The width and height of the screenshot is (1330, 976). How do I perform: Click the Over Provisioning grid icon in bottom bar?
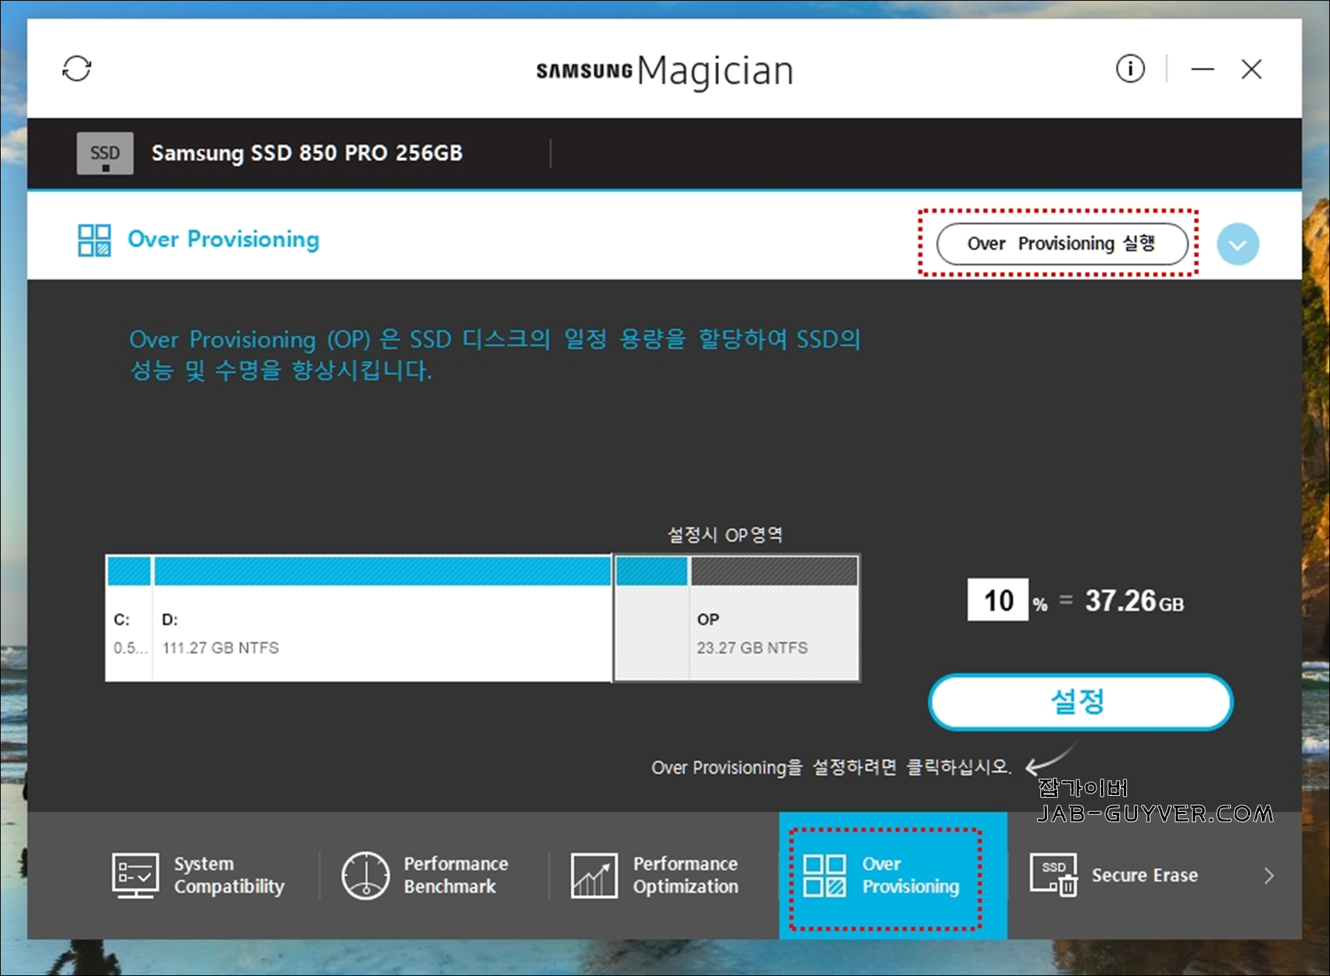click(x=825, y=876)
